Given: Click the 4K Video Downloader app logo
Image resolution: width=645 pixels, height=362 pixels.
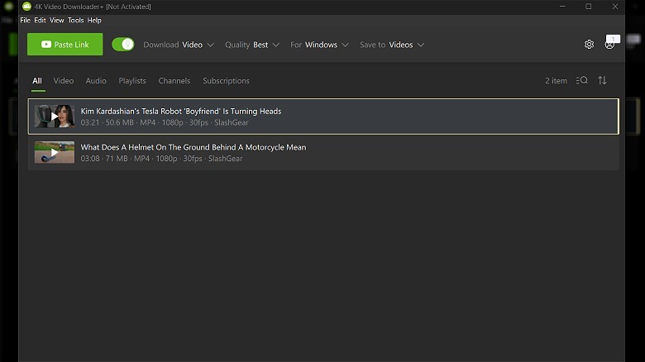Looking at the screenshot, I should click(26, 7).
